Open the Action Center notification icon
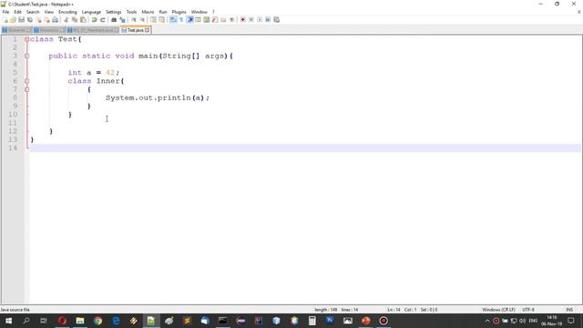Viewport: 583px width, 328px height. [x=571, y=321]
